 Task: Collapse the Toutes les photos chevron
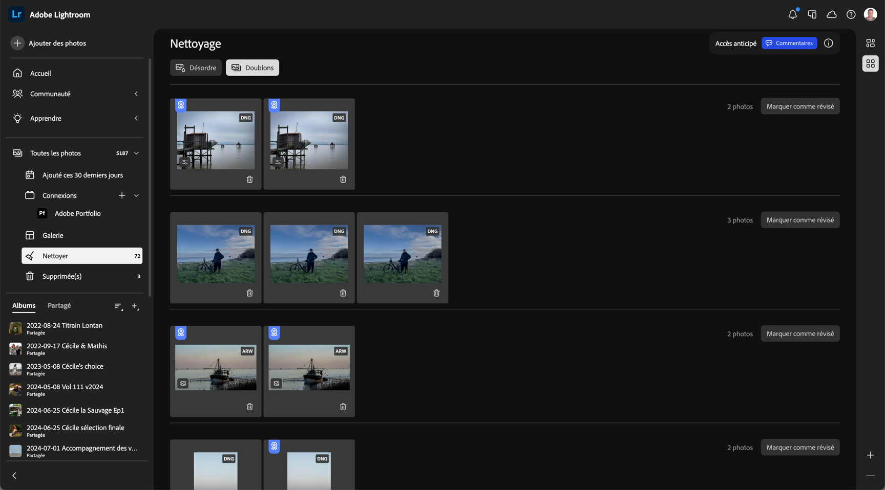(136, 153)
